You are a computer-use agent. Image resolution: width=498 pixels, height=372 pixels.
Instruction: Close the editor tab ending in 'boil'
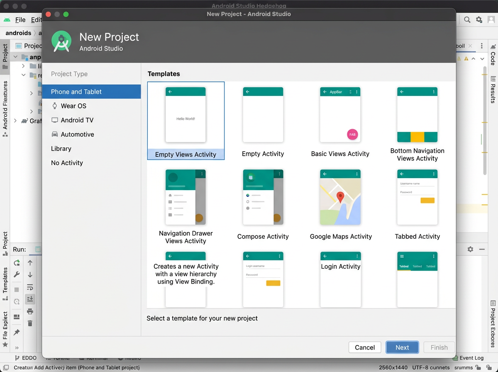470,46
